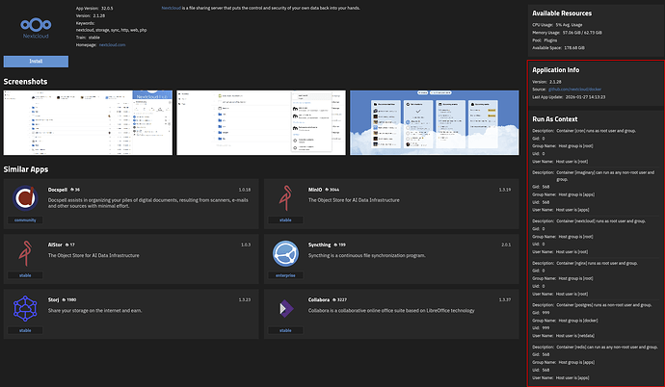The image size is (665, 387).
Task: Select the imaginary container description
Action: tap(605, 176)
